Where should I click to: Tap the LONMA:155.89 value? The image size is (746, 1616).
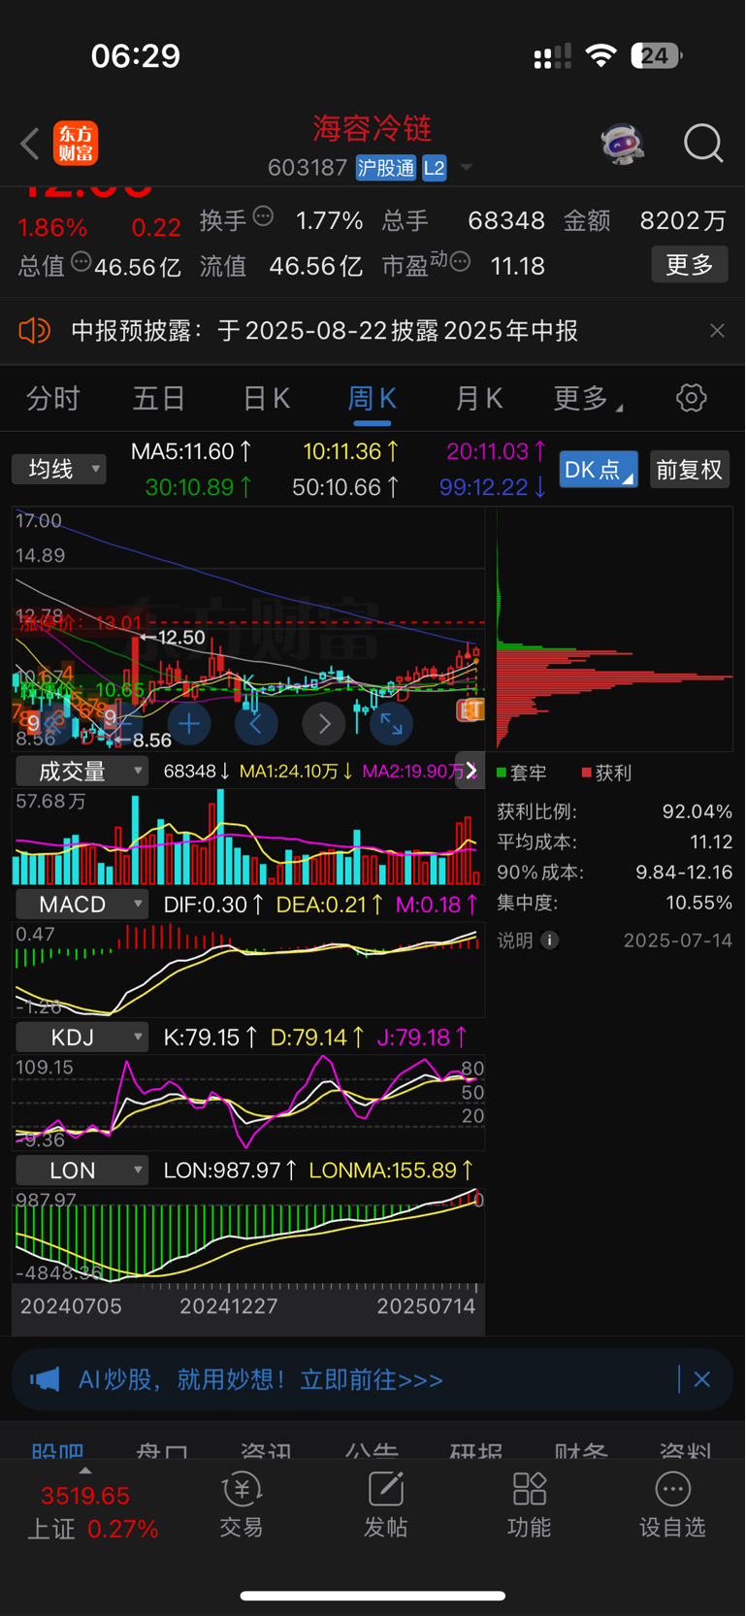tap(392, 1171)
